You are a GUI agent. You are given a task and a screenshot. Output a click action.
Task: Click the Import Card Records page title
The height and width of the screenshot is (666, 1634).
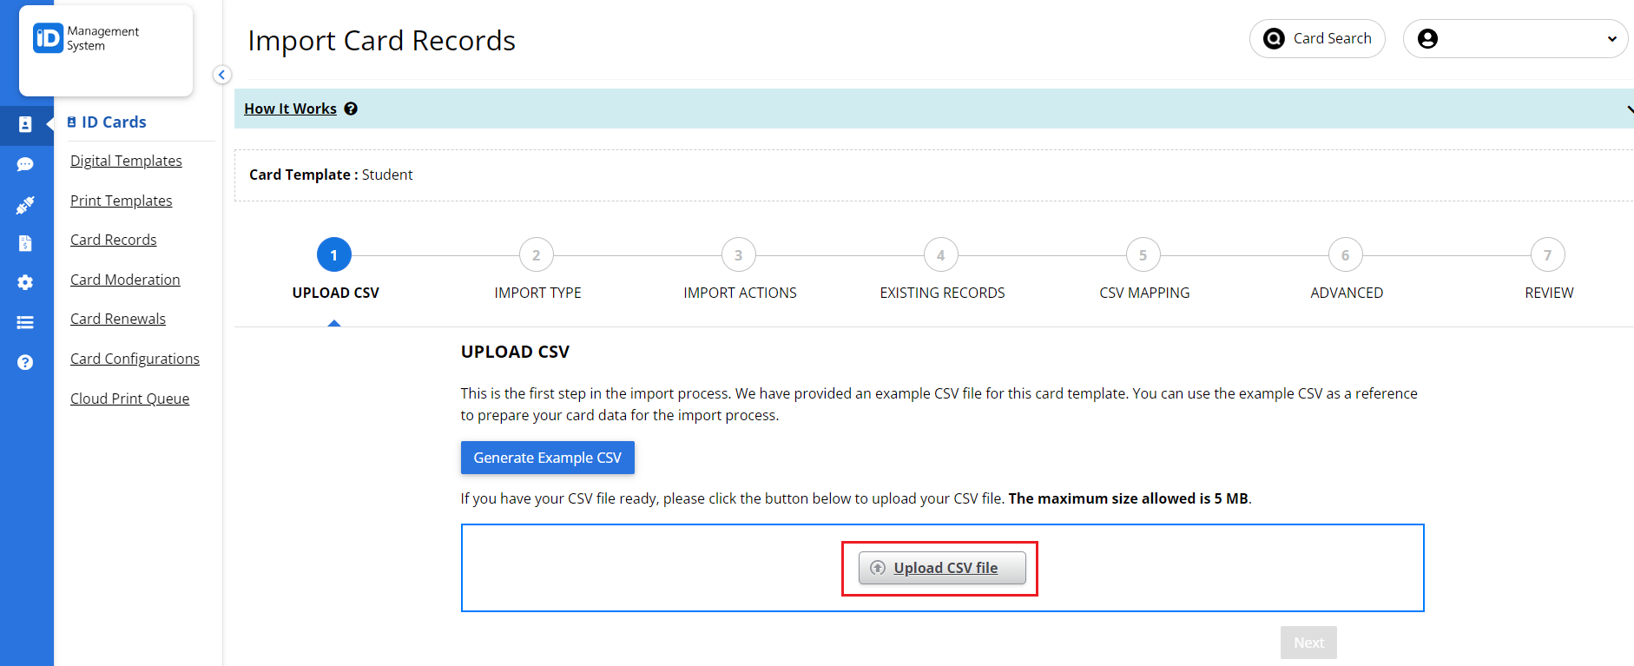click(381, 41)
